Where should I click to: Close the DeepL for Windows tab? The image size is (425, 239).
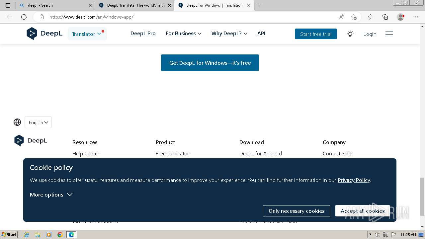point(249,5)
